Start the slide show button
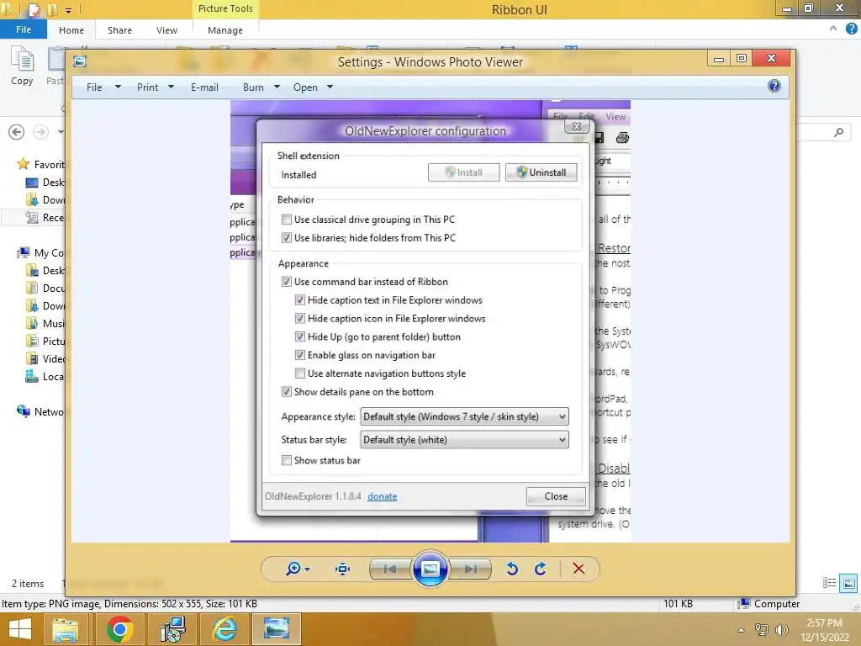The width and height of the screenshot is (861, 646). (430, 569)
